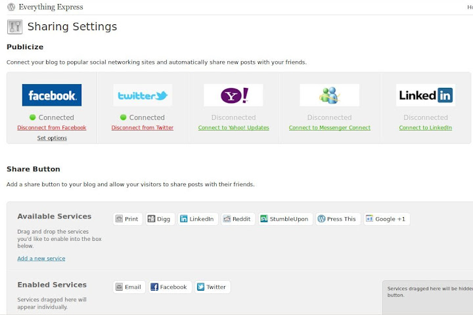Click the printer icon in Print service

click(119, 219)
